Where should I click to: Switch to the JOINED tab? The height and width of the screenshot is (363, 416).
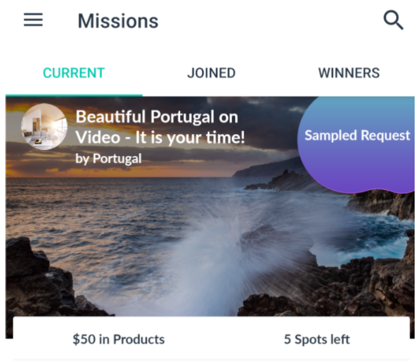[x=211, y=73]
